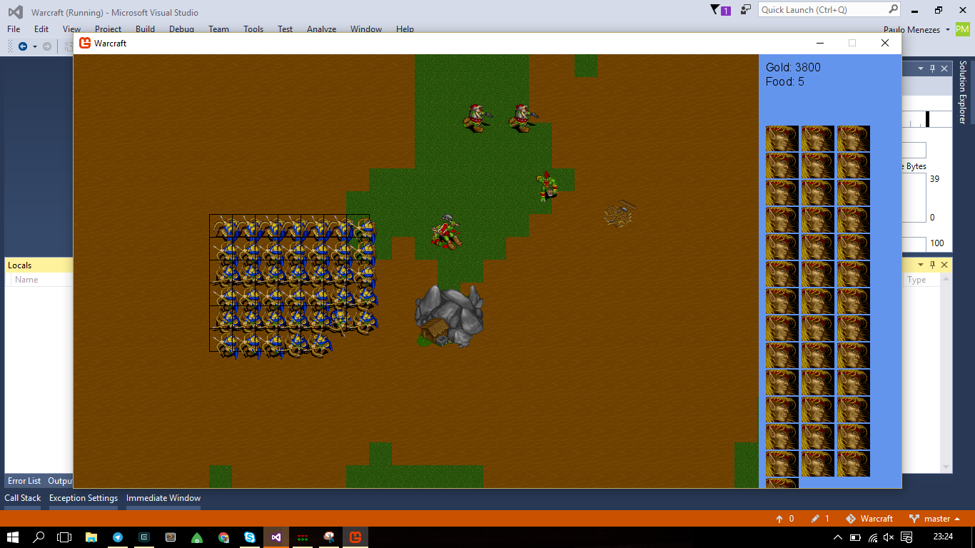This screenshot has height=548, width=975.
Task: Open the Paulo Menezes account dropdown
Action: point(916,29)
